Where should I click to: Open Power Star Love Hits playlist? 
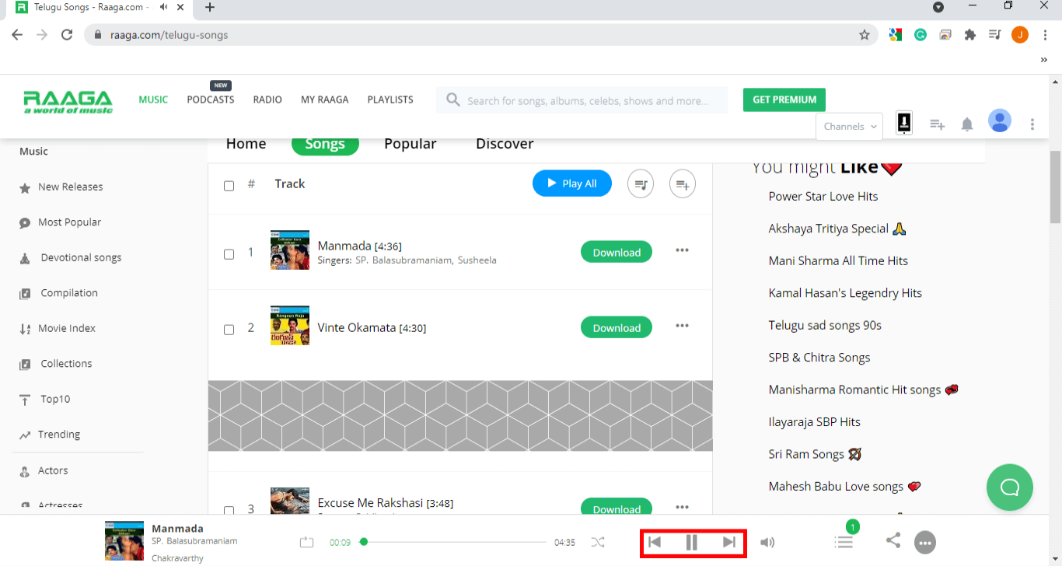[x=823, y=196]
